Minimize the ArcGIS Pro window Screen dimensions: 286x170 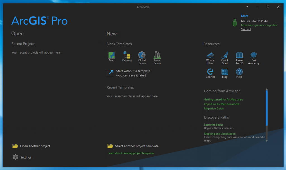[x=257, y=7]
